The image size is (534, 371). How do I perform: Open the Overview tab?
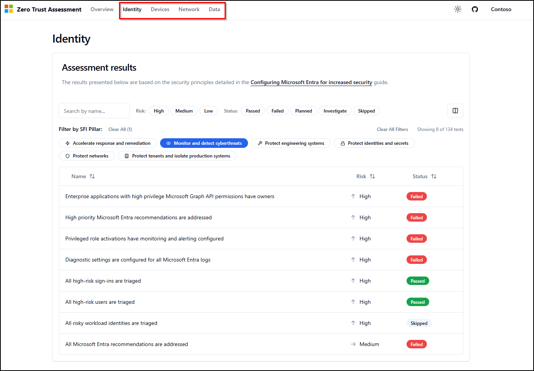pyautogui.click(x=102, y=9)
